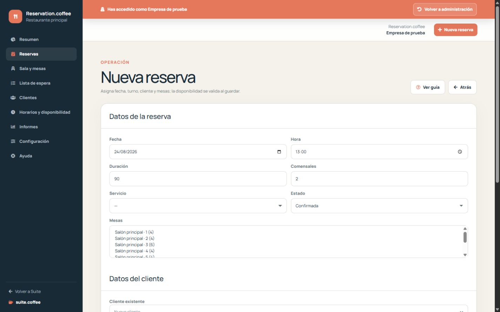Click the Informes chart icon
500x312 pixels.
click(x=13, y=127)
